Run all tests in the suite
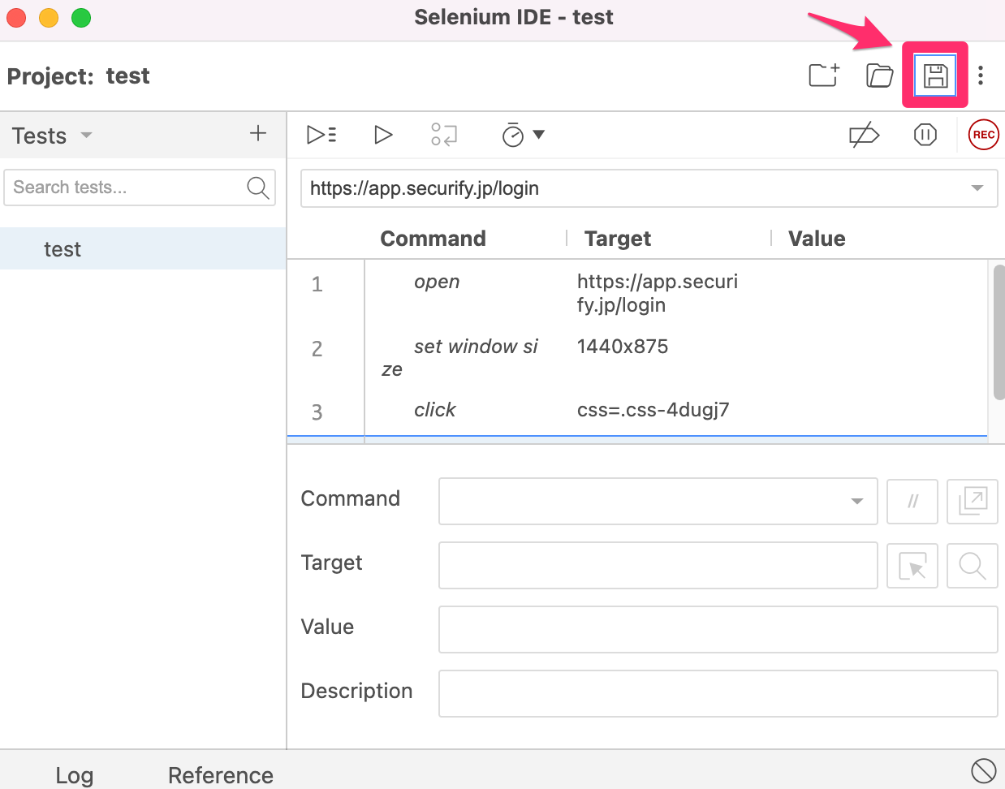 coord(321,134)
